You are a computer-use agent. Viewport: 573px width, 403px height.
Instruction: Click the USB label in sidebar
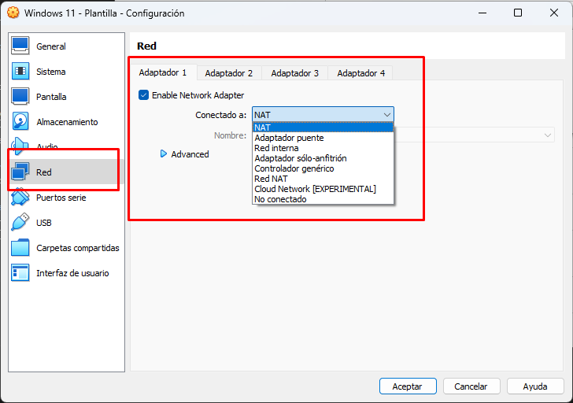pos(44,223)
